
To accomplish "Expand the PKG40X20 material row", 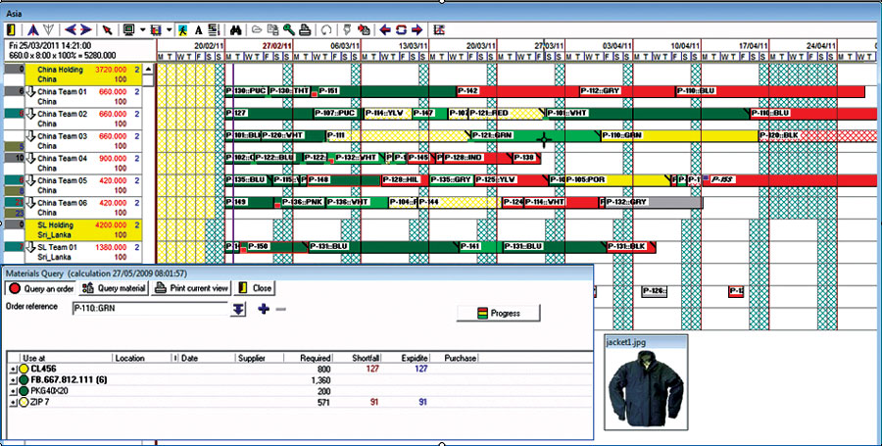I will click(x=13, y=391).
